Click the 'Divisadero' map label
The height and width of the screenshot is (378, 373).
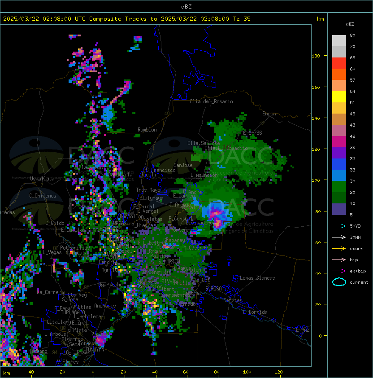pos(200,223)
